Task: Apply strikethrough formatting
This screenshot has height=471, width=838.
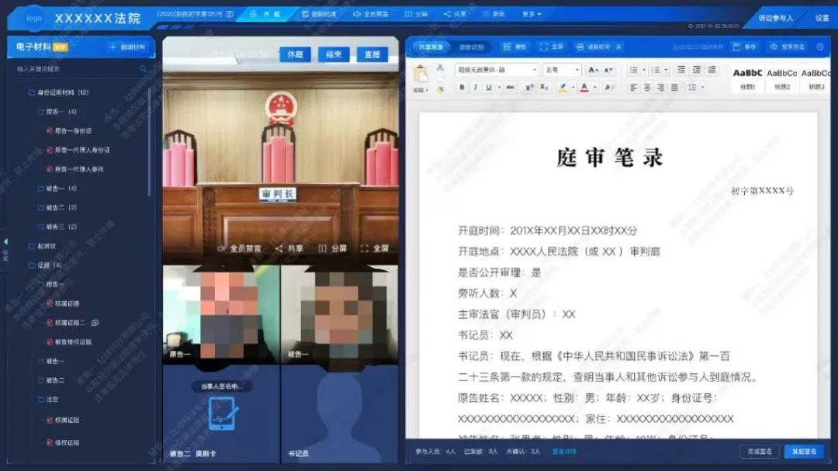Action: click(x=511, y=87)
